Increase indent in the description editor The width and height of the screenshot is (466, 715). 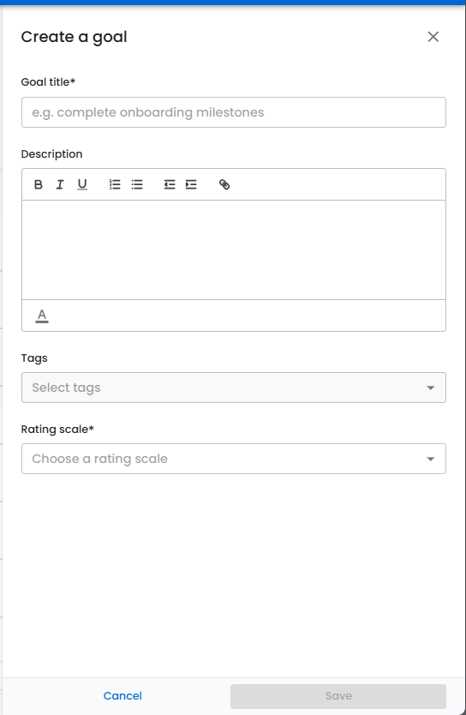pyautogui.click(x=191, y=184)
